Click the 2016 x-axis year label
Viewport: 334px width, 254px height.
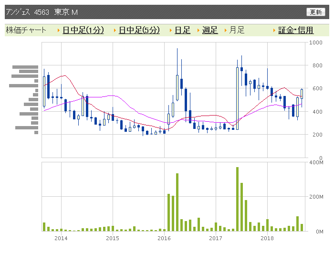164,238
